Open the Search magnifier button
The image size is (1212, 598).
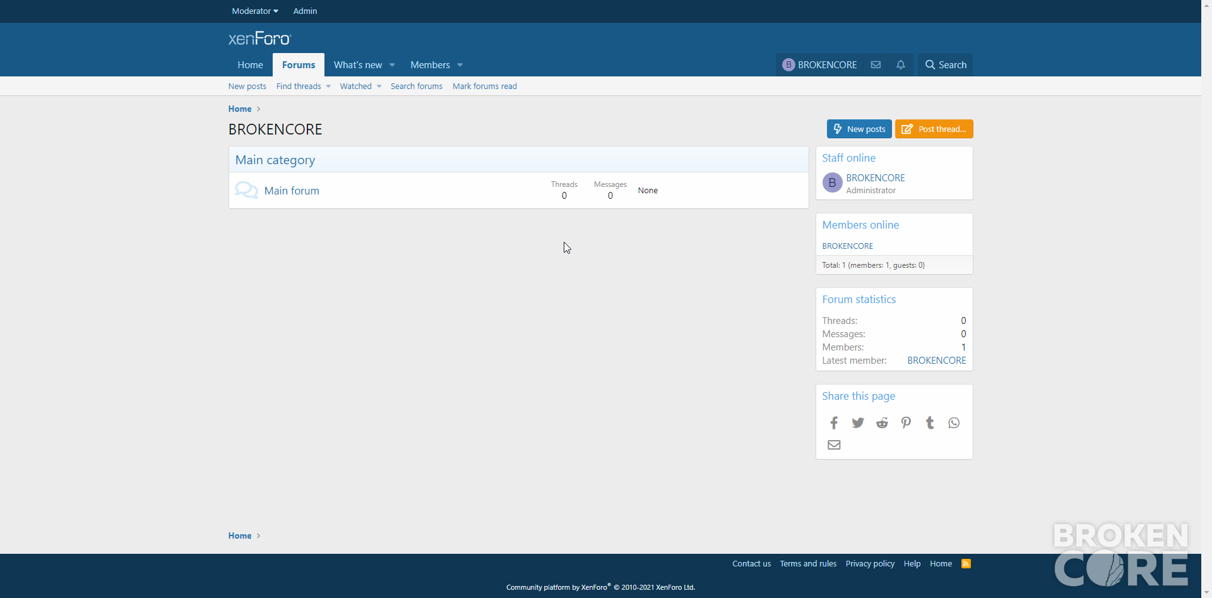(x=945, y=64)
